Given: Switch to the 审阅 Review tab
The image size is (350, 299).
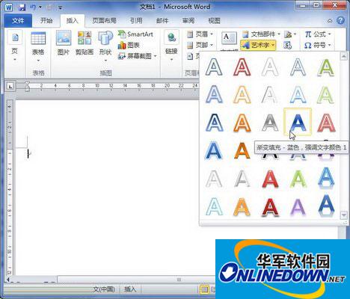Looking at the screenshot, I should click(x=188, y=21).
